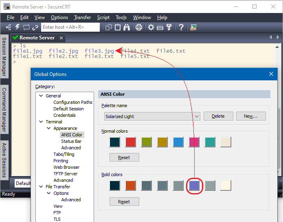The height and width of the screenshot is (222, 283).
Task: Open the Active Sessions side panel tab
Action: 4,160
